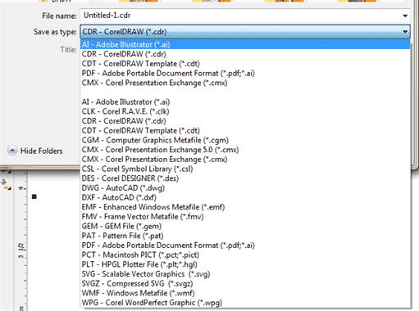This screenshot has height=311, width=419.
Task: Select AI entry listed right above CLK
Action: click(245, 101)
